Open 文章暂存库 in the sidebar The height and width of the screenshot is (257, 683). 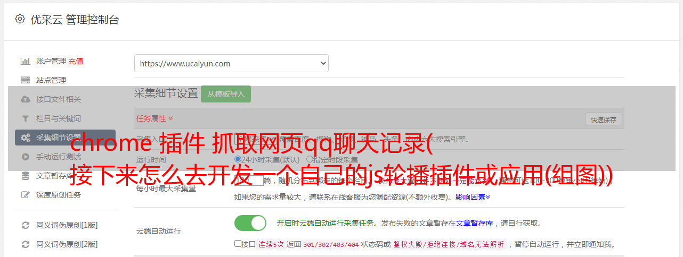pos(55,176)
